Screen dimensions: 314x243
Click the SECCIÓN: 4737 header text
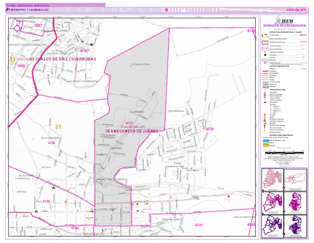tap(296, 10)
